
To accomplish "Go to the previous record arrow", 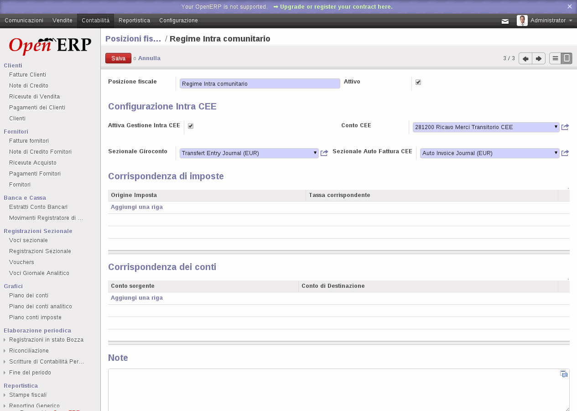I will point(525,58).
